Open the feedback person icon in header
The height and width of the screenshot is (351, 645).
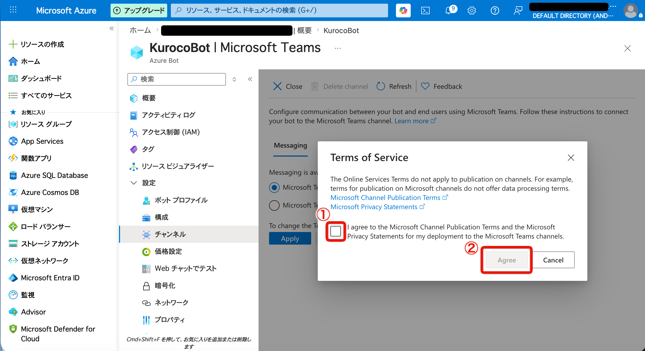518,11
